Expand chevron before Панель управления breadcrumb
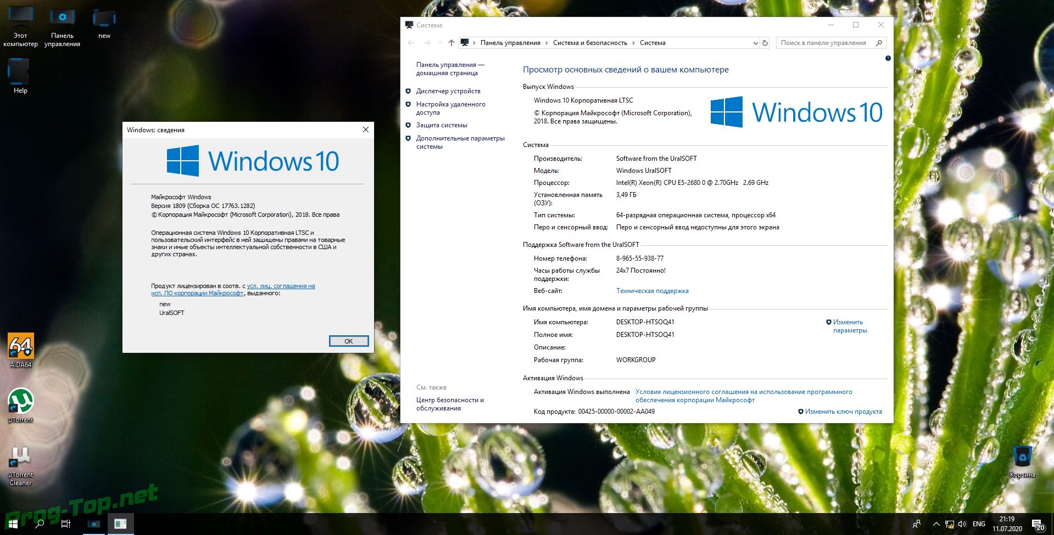This screenshot has width=1054, height=535. (x=474, y=43)
